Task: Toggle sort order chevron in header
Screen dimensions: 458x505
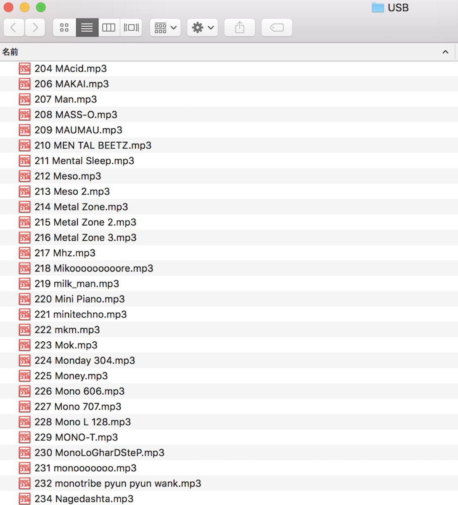Action: 445,52
